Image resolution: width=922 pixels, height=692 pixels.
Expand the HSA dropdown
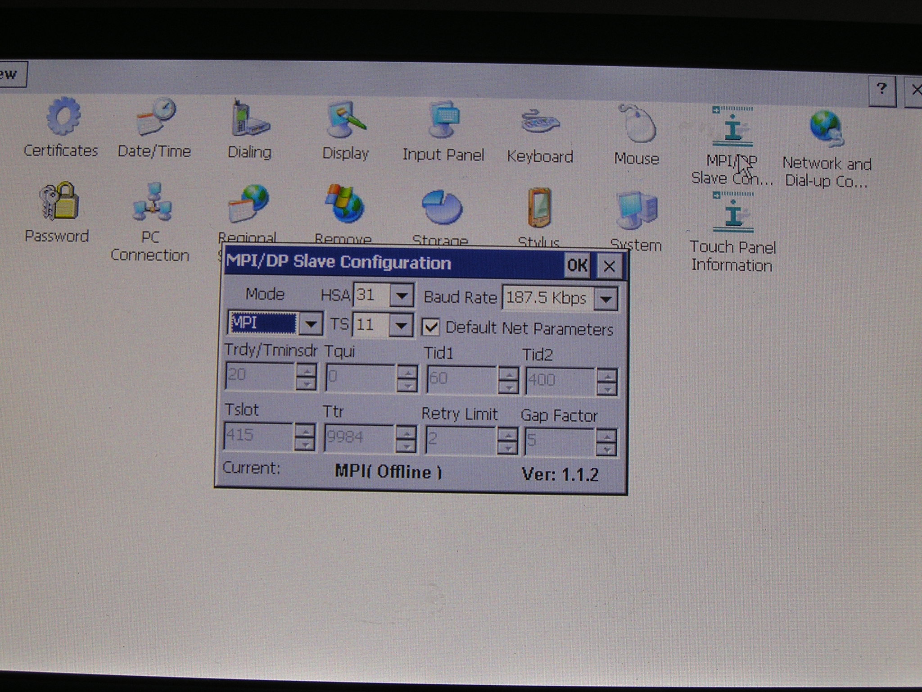coord(401,296)
